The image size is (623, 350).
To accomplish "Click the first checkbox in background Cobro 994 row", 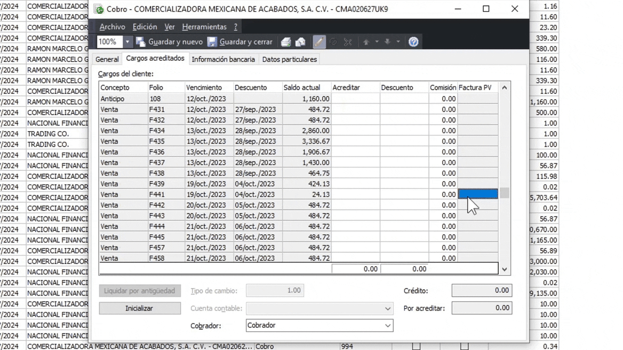I will [416, 346].
